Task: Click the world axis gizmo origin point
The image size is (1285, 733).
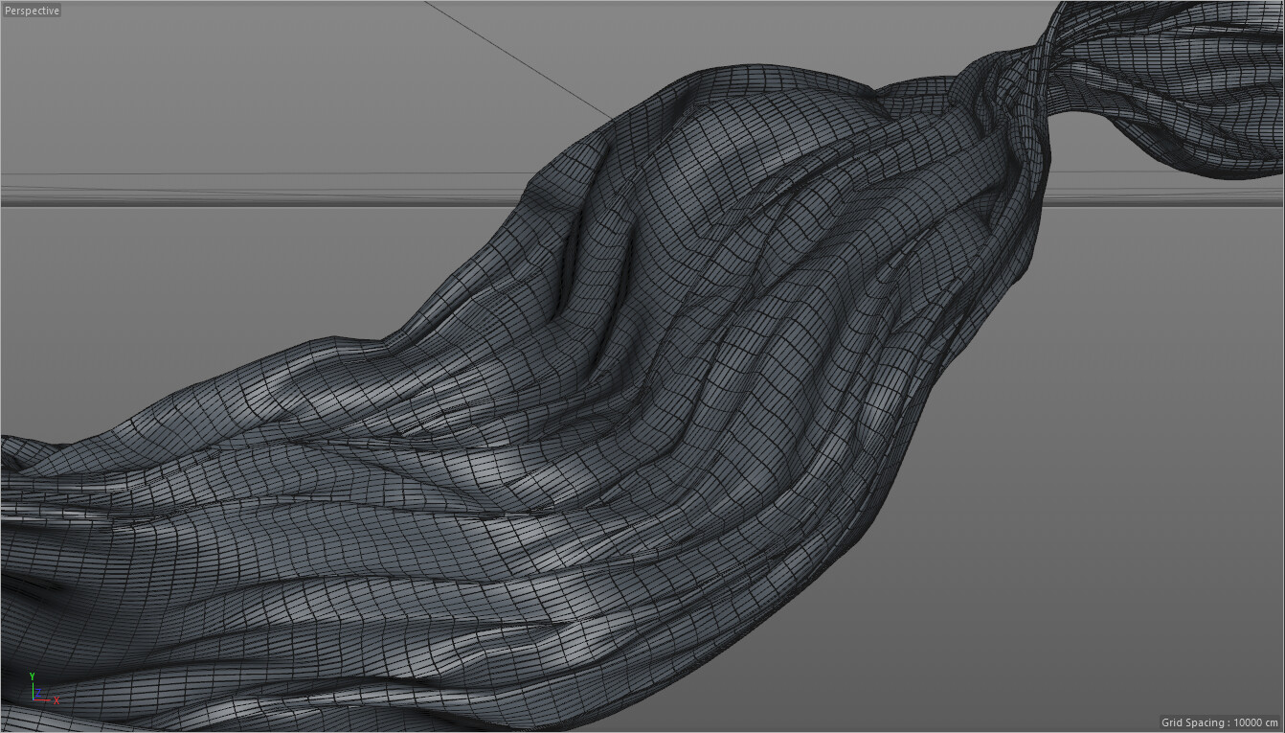Action: [33, 699]
